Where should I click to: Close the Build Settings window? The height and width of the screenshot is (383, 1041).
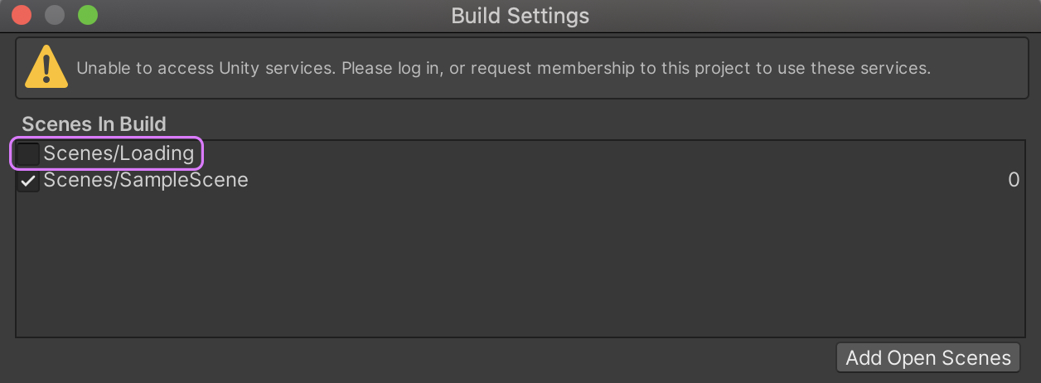(22, 15)
